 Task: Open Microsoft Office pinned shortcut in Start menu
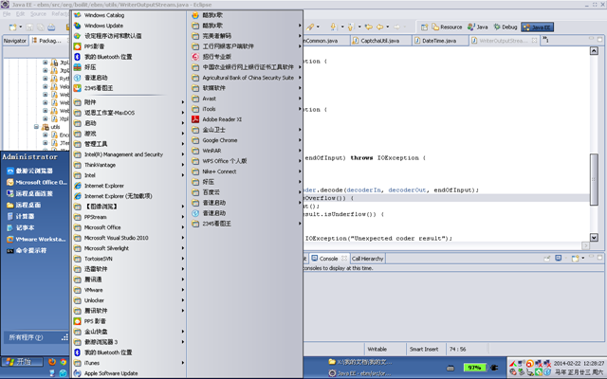point(38,182)
